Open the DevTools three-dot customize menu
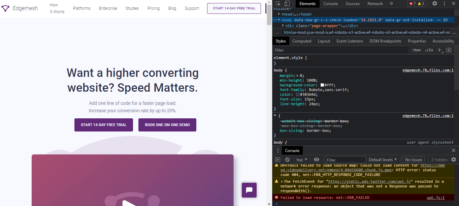 click(445, 3)
